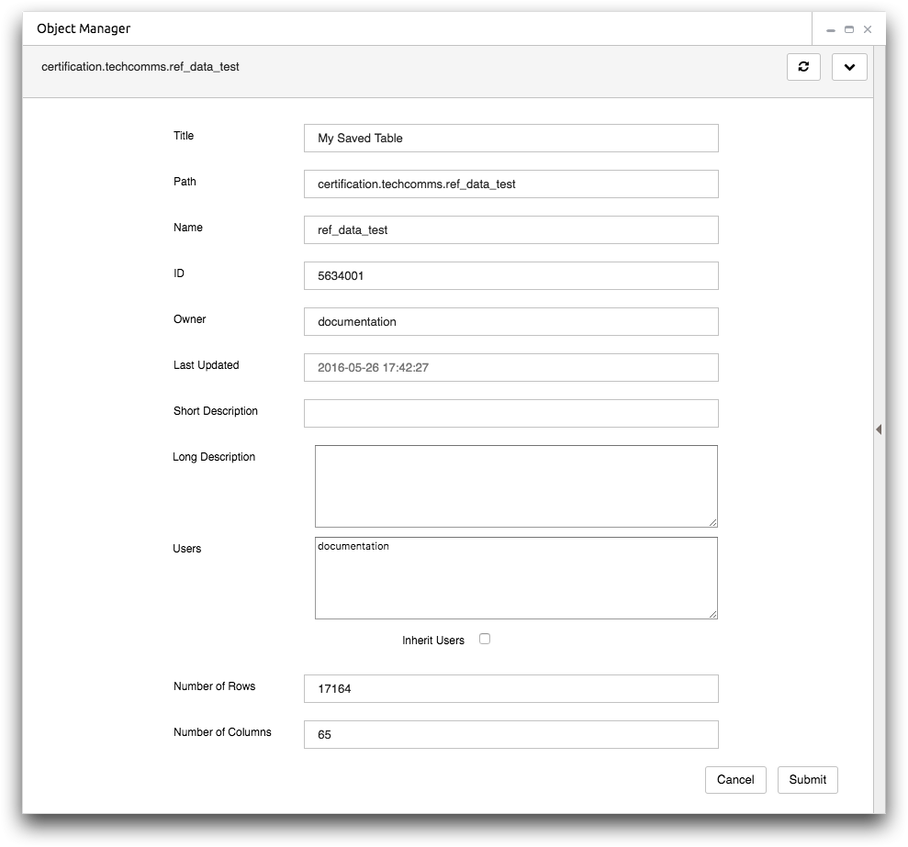Click the Title field with My Saved Table
908x847 pixels.
coord(510,139)
